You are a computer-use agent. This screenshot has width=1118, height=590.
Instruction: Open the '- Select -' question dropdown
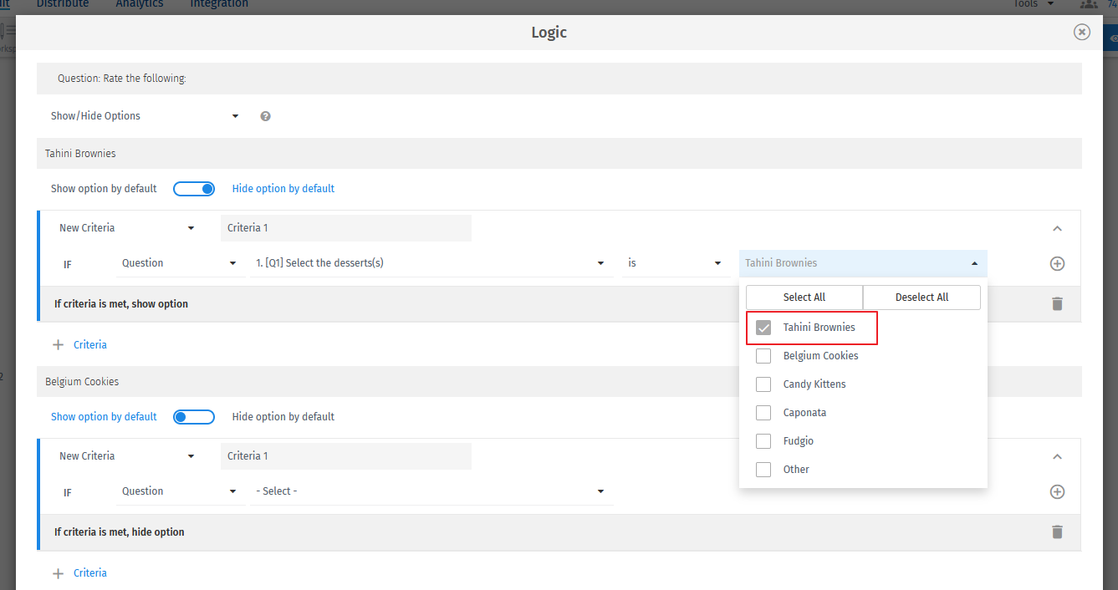pyautogui.click(x=431, y=491)
